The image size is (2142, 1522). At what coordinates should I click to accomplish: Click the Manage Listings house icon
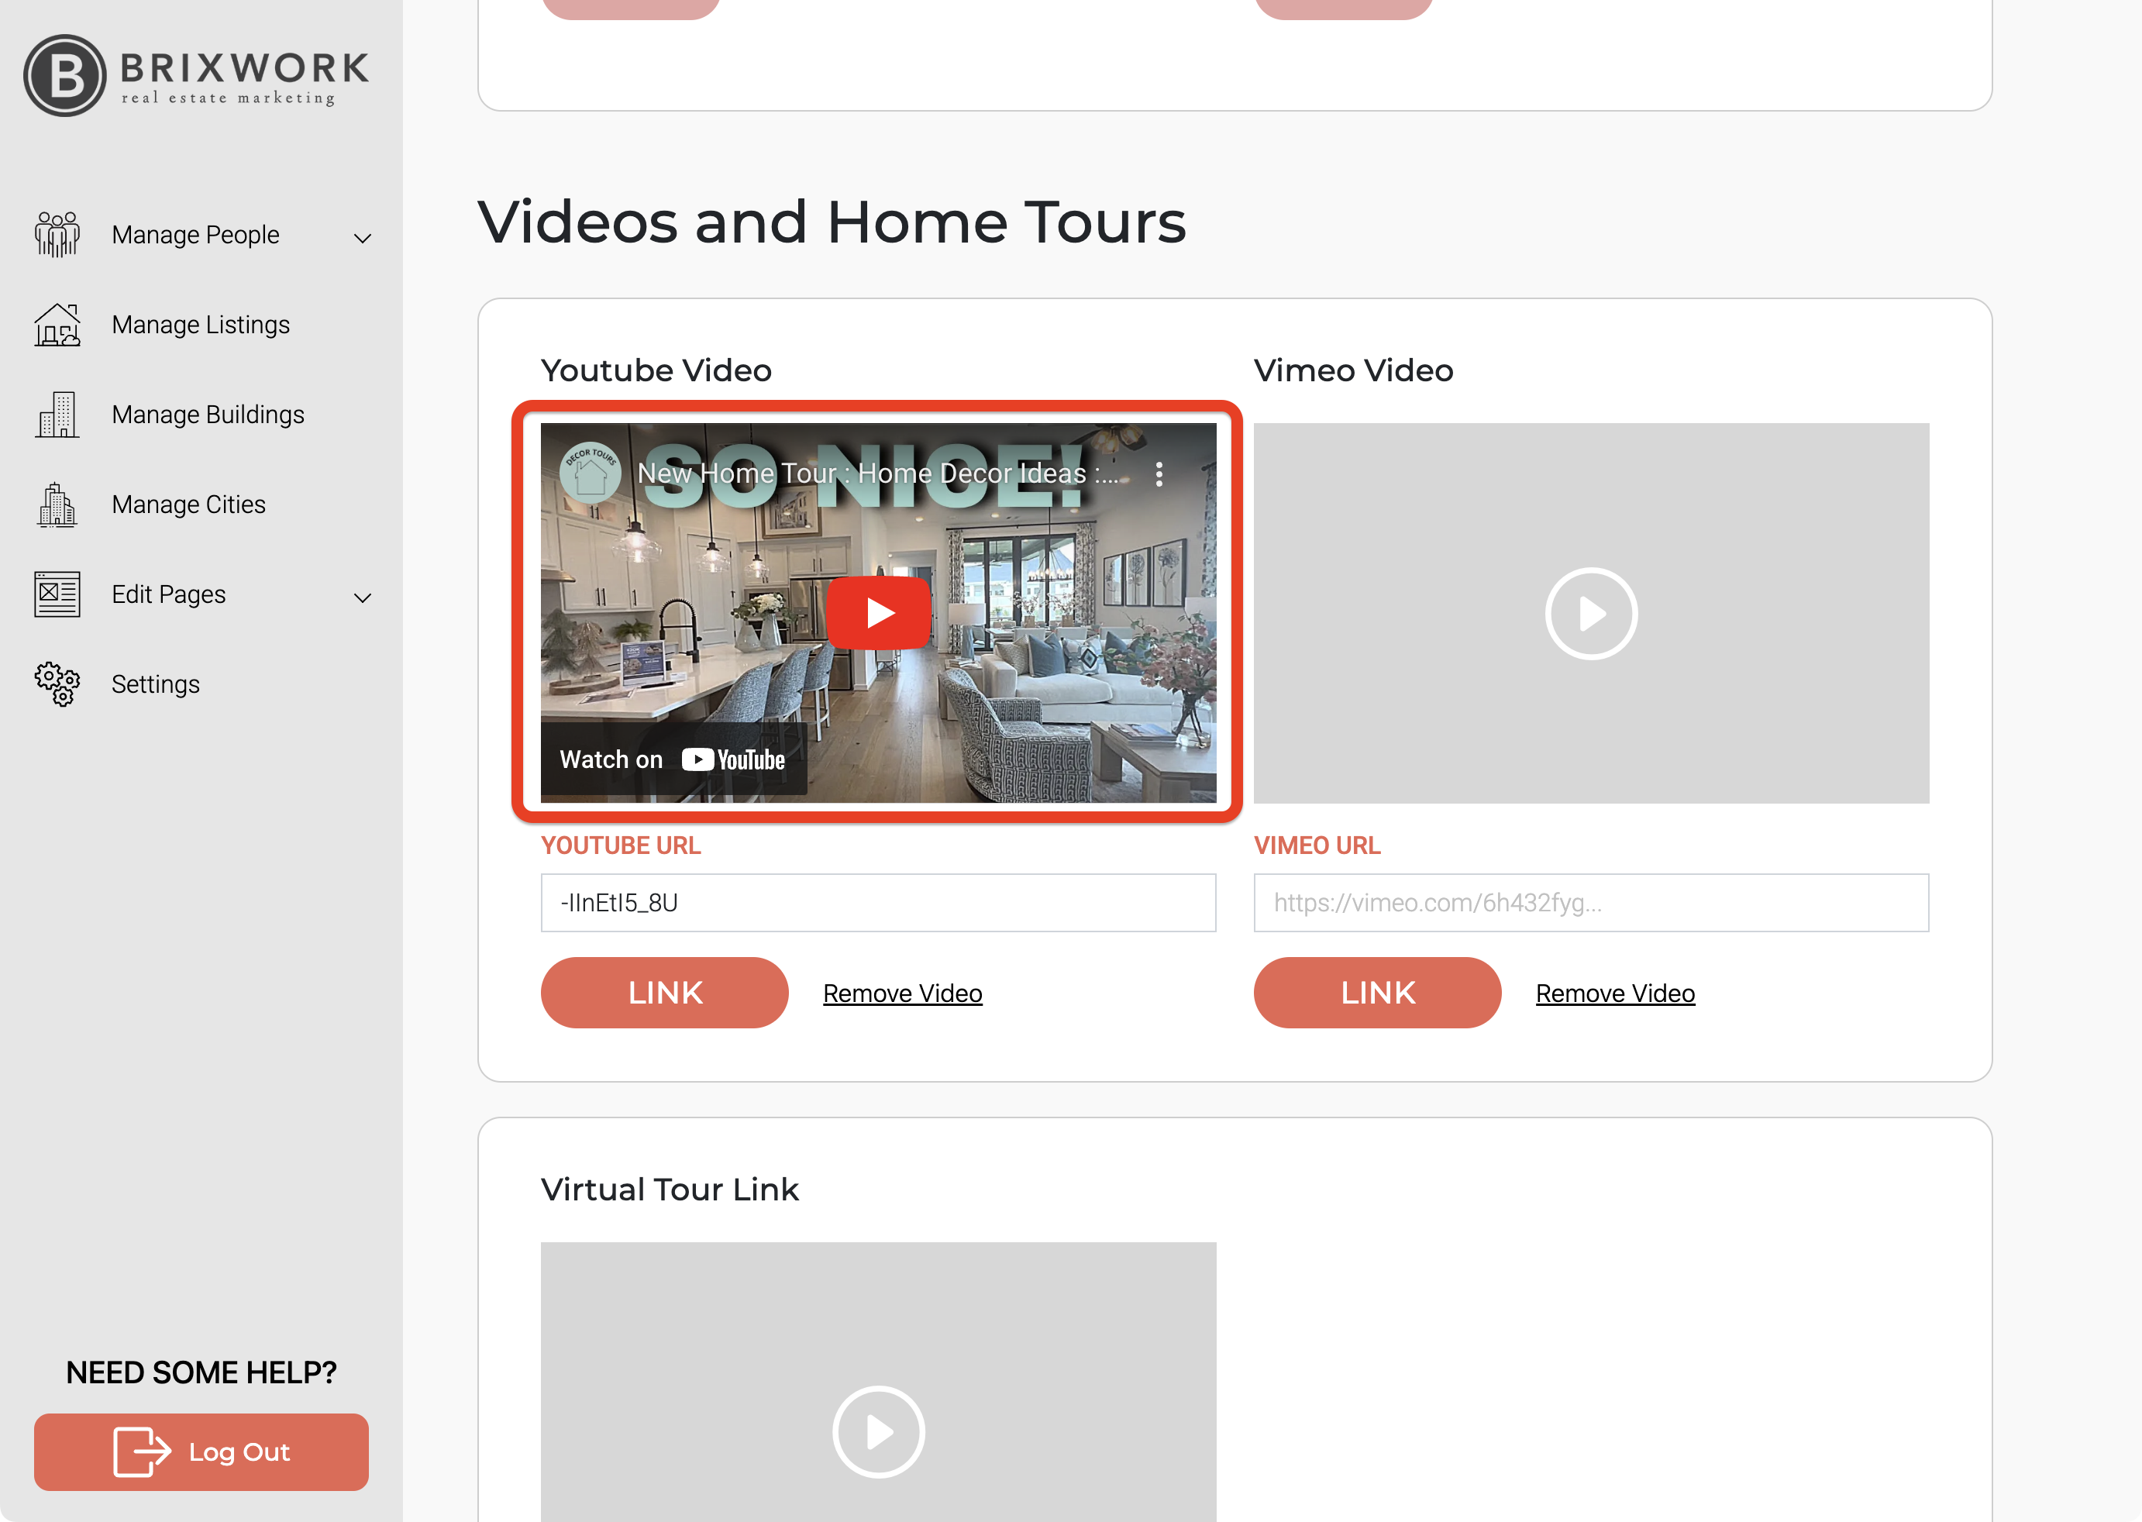click(x=57, y=324)
